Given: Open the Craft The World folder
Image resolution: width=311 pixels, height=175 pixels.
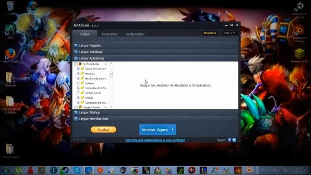Looking at the screenshot, I should point(10,105).
